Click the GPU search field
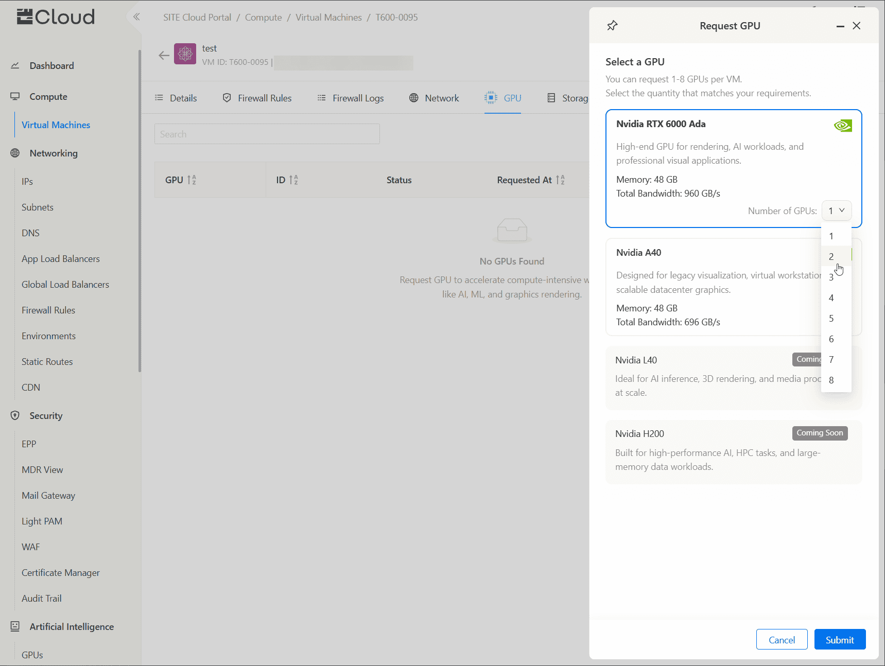 [x=267, y=134]
